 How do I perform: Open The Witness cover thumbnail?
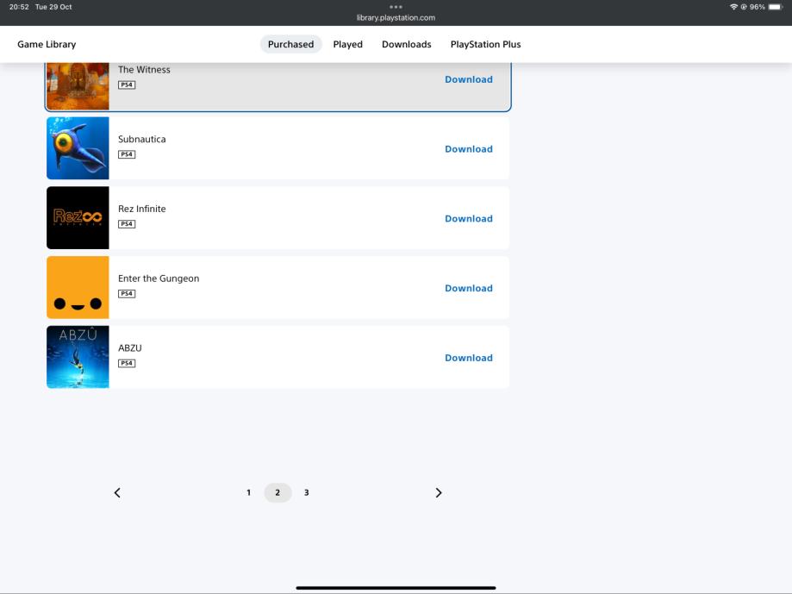click(78, 86)
